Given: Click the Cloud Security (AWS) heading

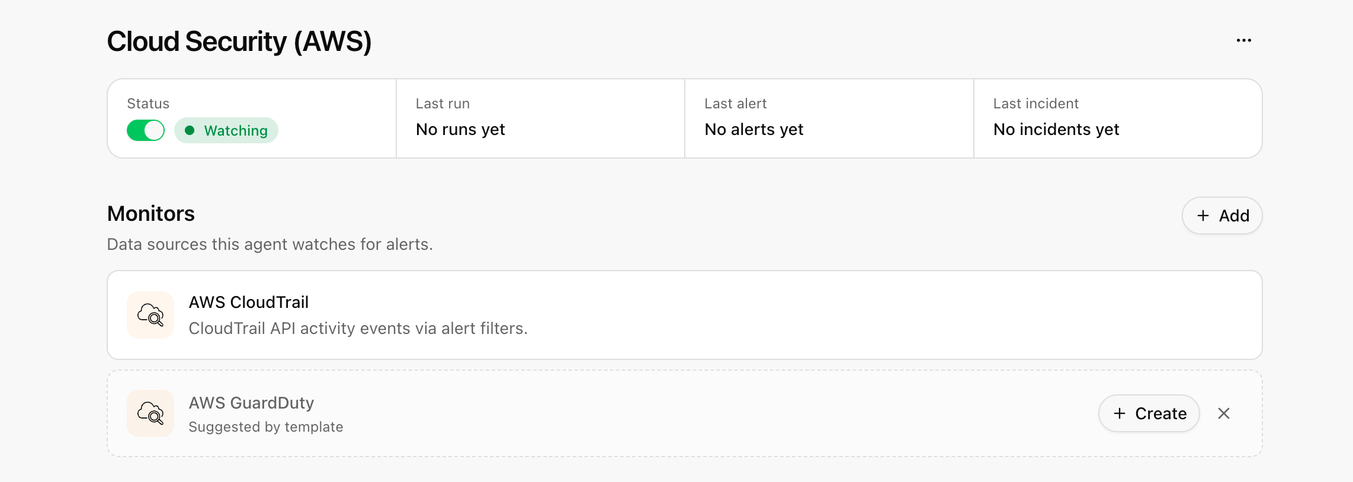Looking at the screenshot, I should tap(239, 41).
